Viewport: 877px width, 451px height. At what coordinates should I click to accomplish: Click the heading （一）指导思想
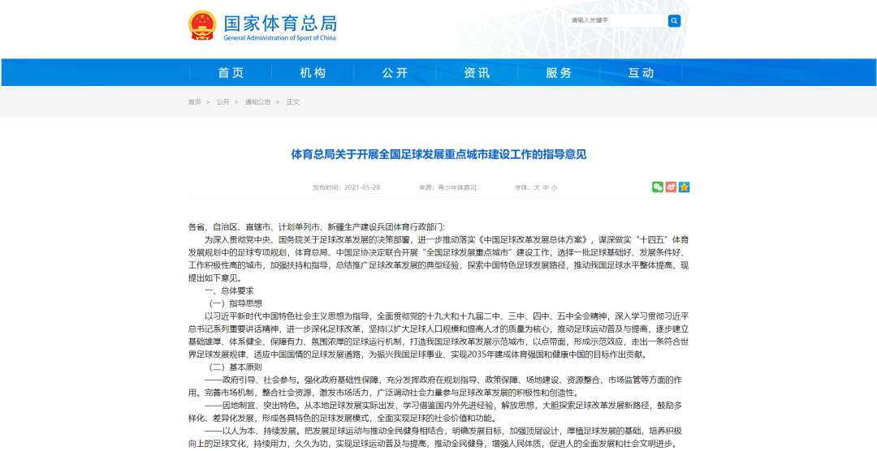[x=235, y=304]
